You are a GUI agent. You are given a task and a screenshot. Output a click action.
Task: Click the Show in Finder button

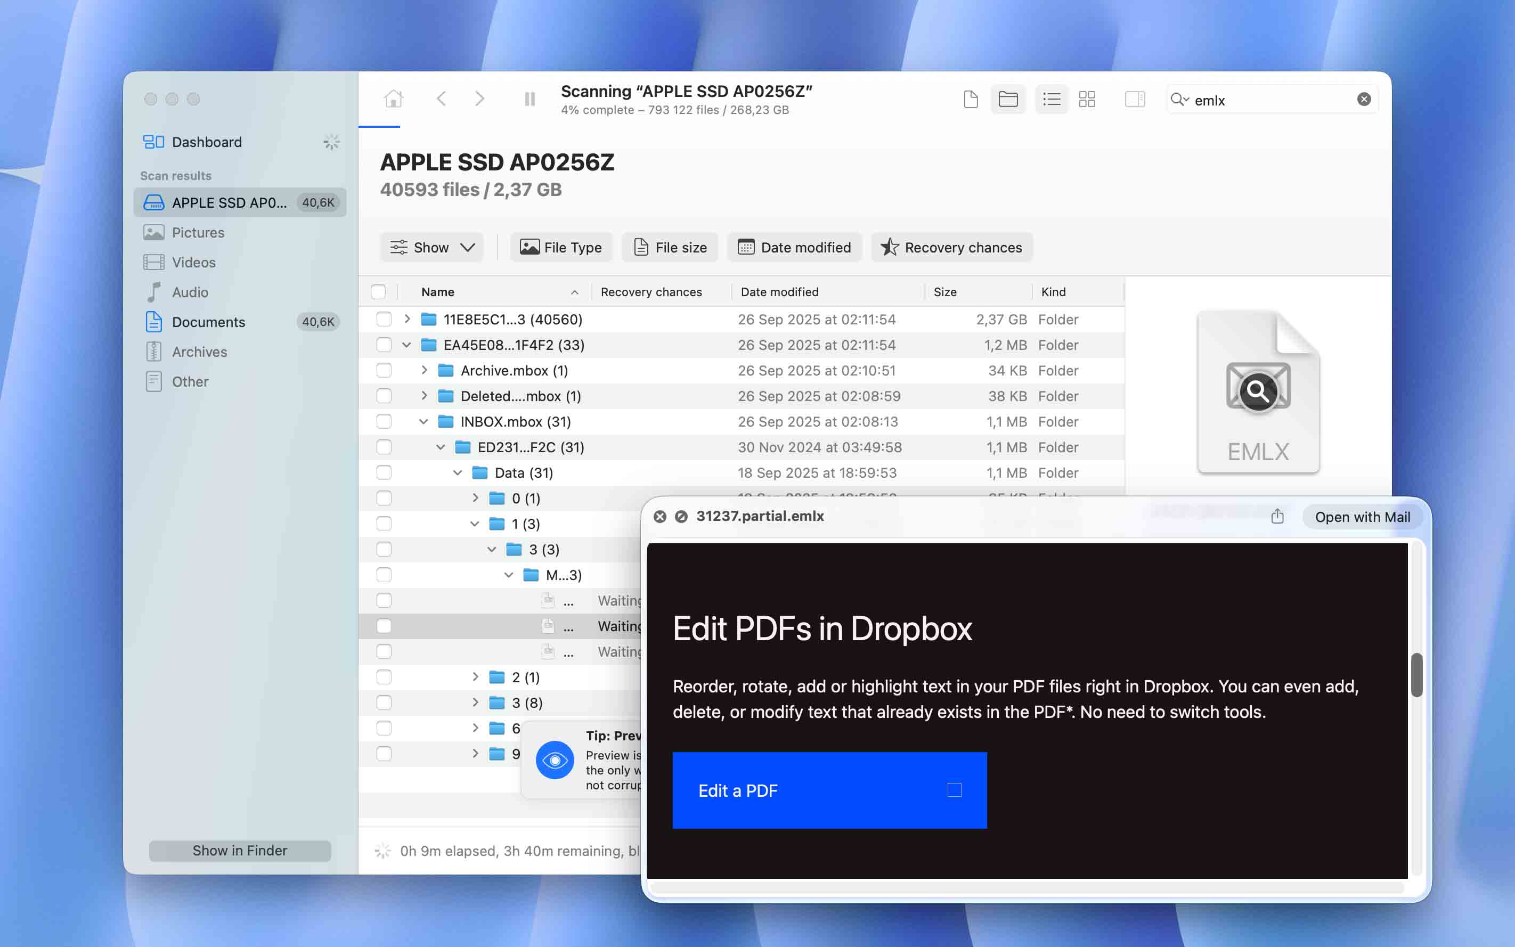pyautogui.click(x=240, y=850)
